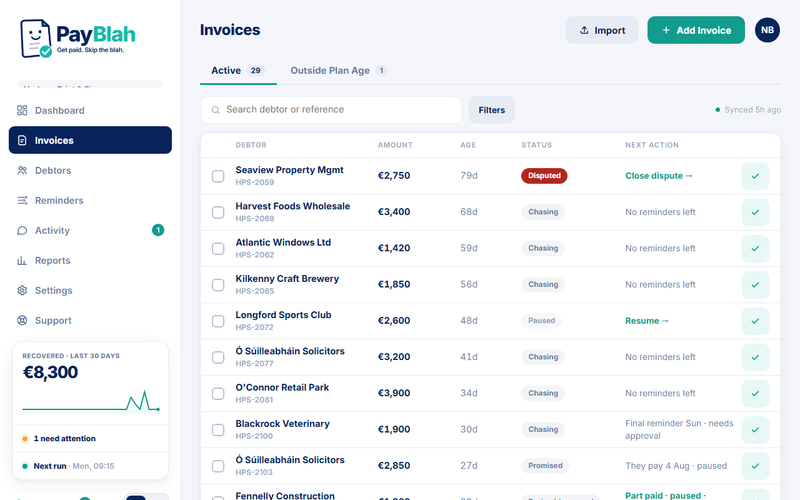
Task: Check the HPS-2103 invoice checkbox
Action: pyautogui.click(x=218, y=466)
